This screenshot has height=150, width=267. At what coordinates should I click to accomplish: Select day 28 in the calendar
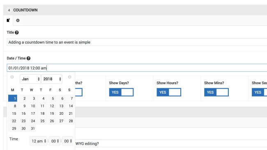pos(70,121)
